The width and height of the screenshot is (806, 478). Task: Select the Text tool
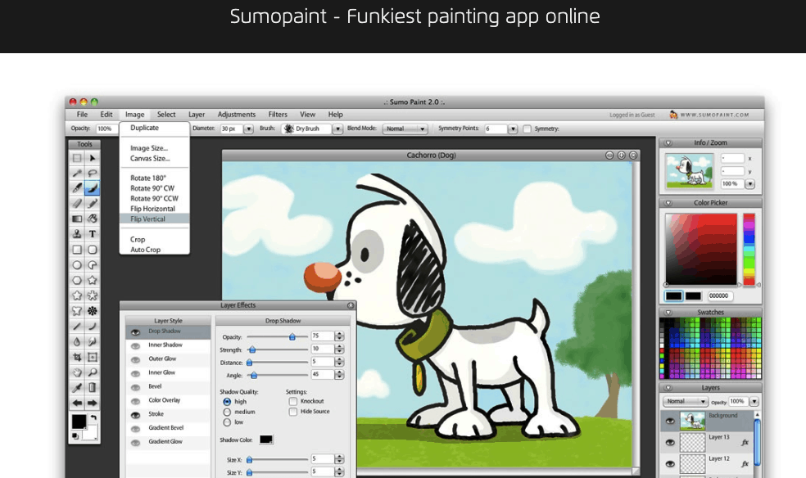pyautogui.click(x=93, y=234)
